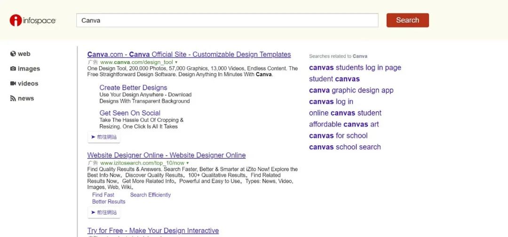
Task: Select related search canvas for school
Action: click(x=338, y=135)
